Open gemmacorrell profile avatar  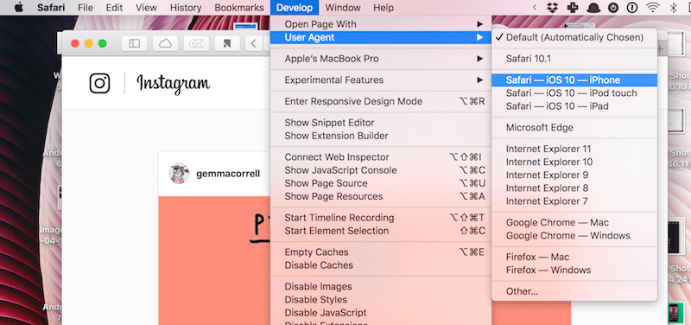[179, 174]
